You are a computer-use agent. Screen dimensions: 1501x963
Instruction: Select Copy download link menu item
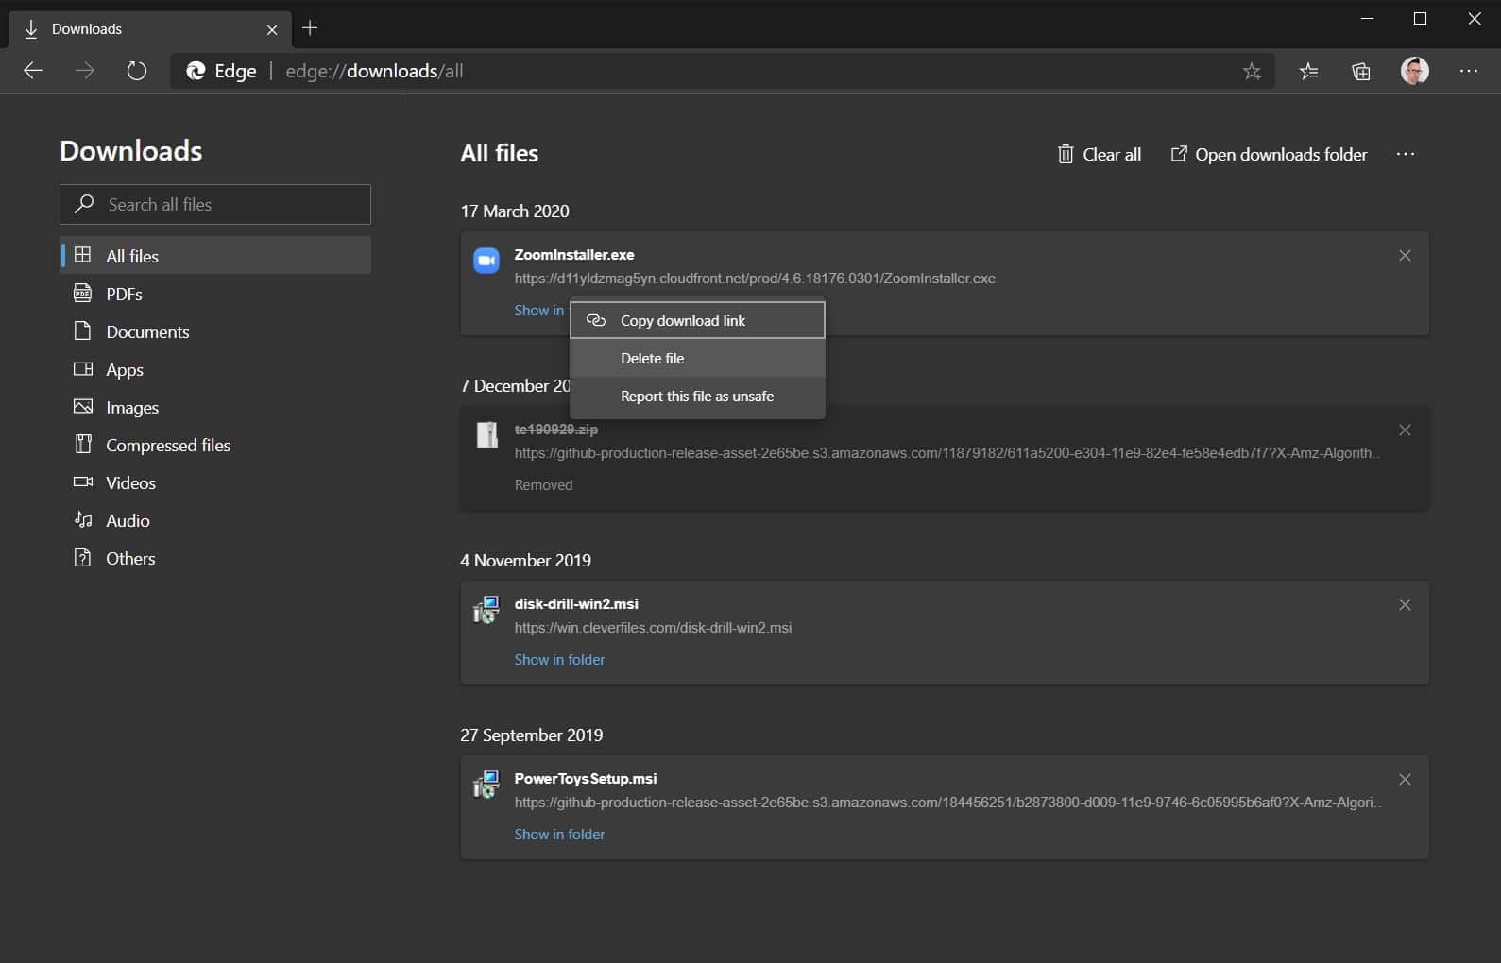tap(682, 321)
